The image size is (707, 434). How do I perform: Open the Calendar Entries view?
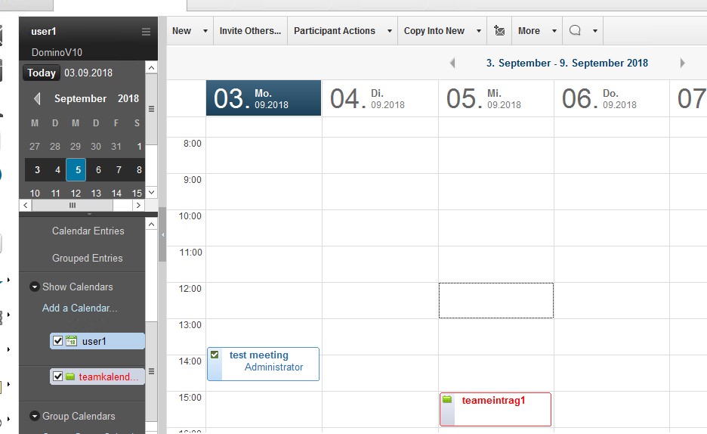[x=88, y=231]
